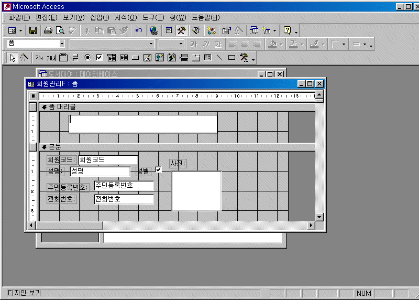Click the 사진 object frame on form
This screenshot has width=419, height=300.
(196, 191)
